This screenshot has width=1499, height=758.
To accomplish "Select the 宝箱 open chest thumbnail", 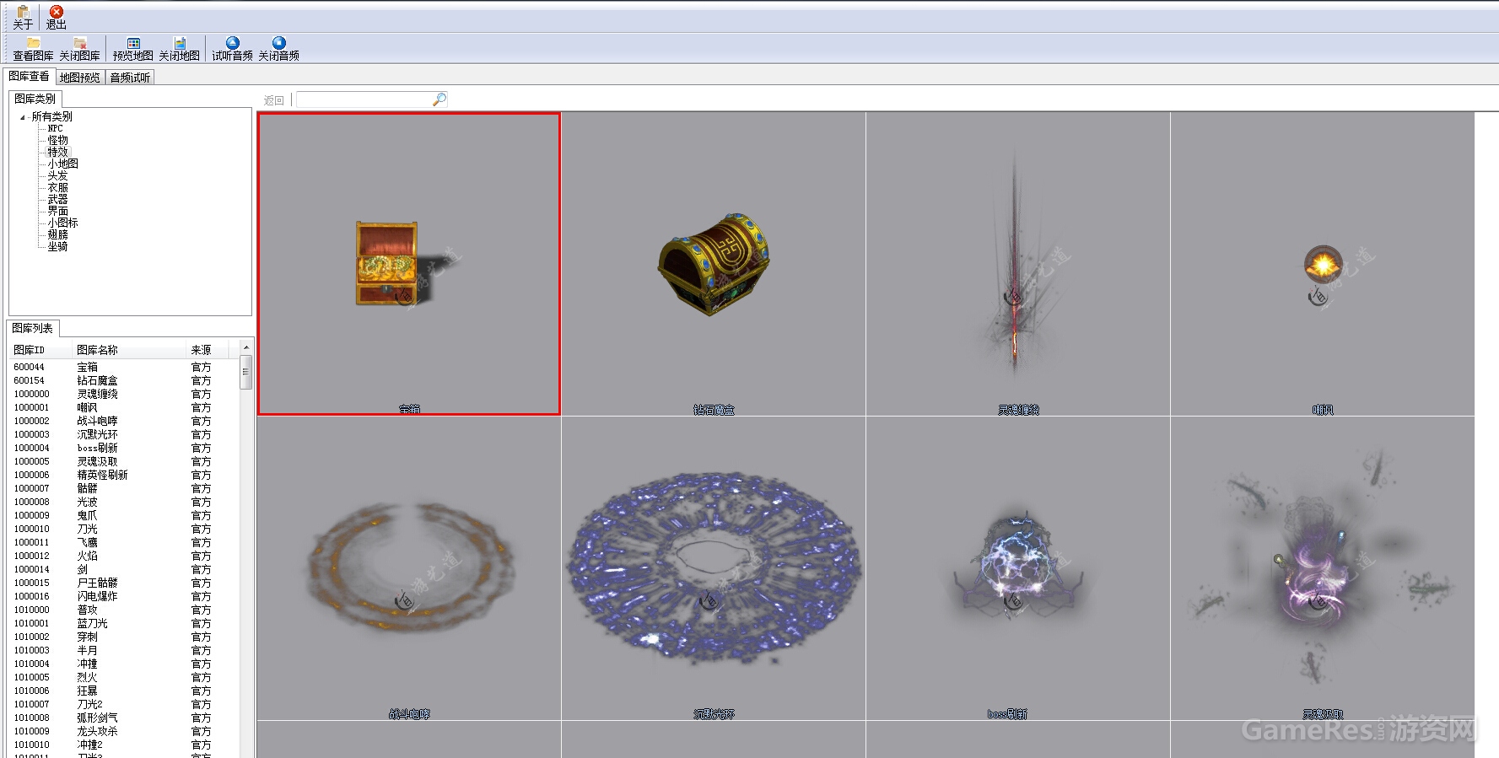I will point(408,264).
